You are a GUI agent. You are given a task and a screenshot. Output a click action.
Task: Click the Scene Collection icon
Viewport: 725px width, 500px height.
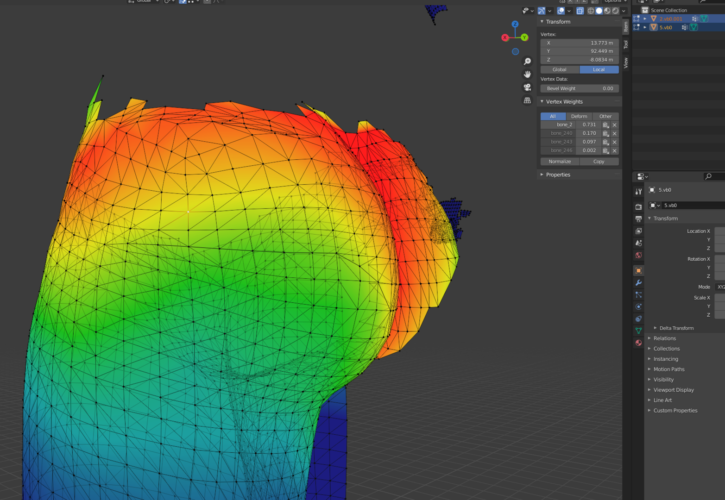pyautogui.click(x=644, y=10)
